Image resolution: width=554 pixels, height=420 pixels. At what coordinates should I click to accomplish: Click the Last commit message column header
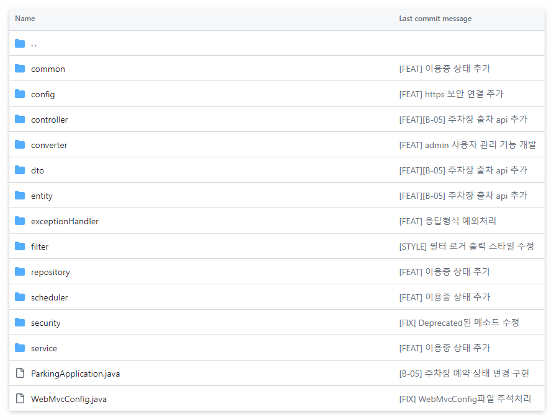pos(436,19)
